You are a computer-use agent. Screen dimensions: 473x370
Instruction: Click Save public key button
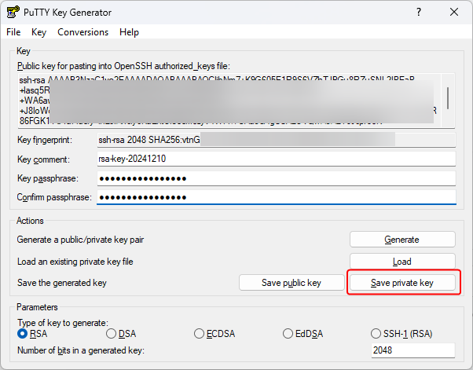point(291,283)
